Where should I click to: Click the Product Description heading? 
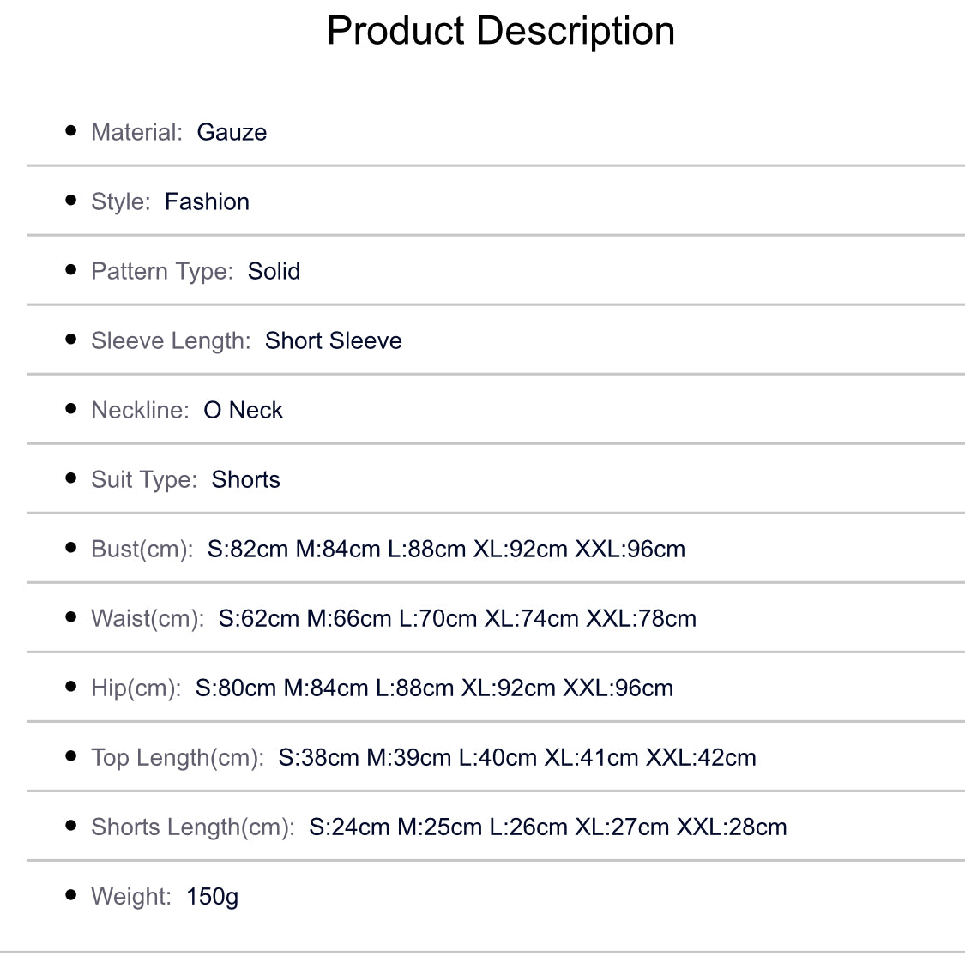point(501,32)
